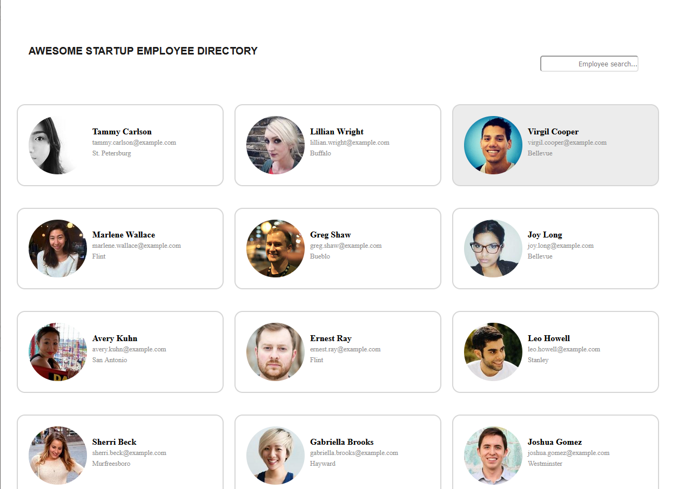
Task: Click Sherri Beck's avatar photo
Action: (x=58, y=456)
